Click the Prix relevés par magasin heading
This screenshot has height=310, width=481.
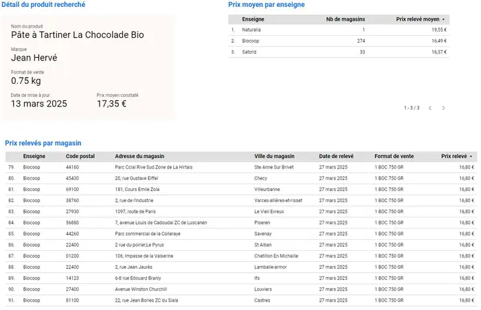click(43, 143)
